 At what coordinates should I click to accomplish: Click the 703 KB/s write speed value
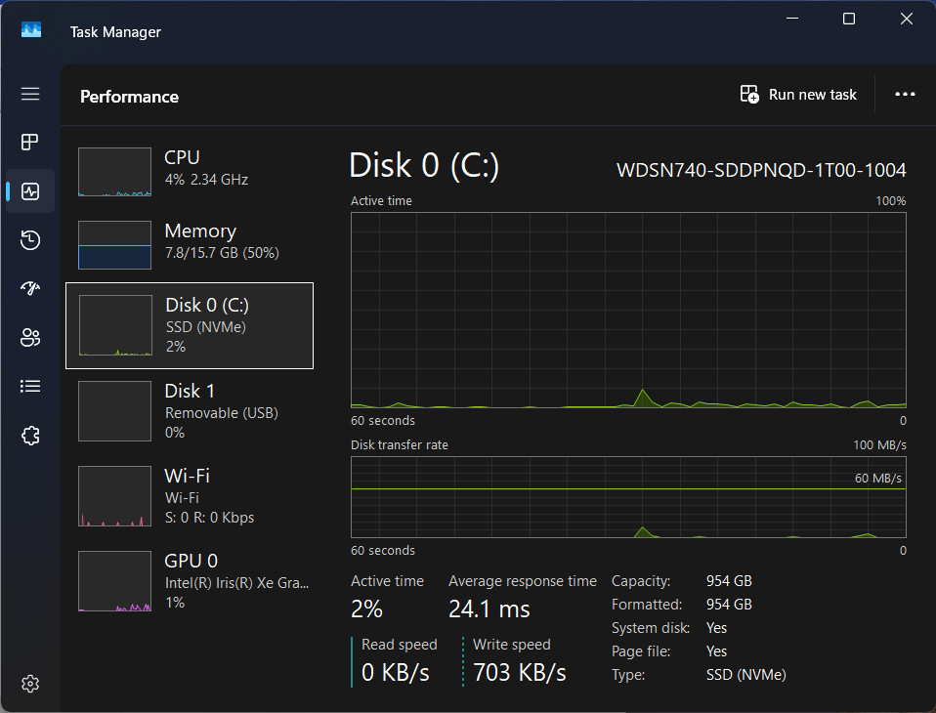coord(520,672)
